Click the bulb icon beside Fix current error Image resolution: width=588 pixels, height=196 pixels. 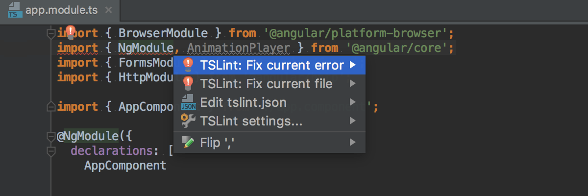pyautogui.click(x=187, y=65)
